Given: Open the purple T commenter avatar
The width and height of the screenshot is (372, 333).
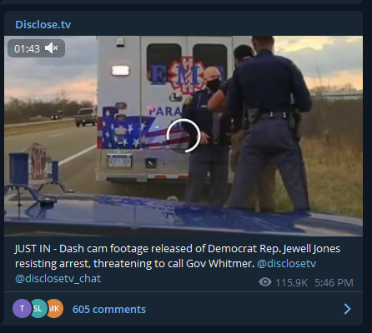Looking at the screenshot, I should point(22,308).
